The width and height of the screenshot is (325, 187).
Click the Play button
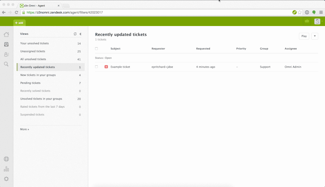304,36
